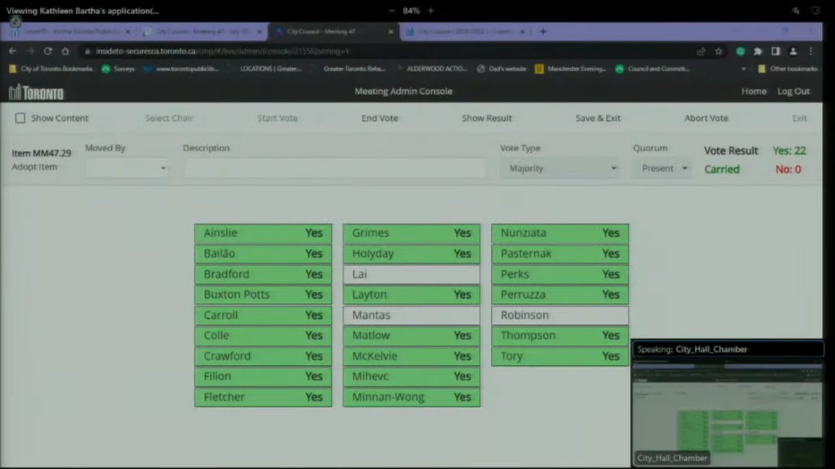Click Abort Vote
This screenshot has height=469, width=835.
[x=706, y=118]
